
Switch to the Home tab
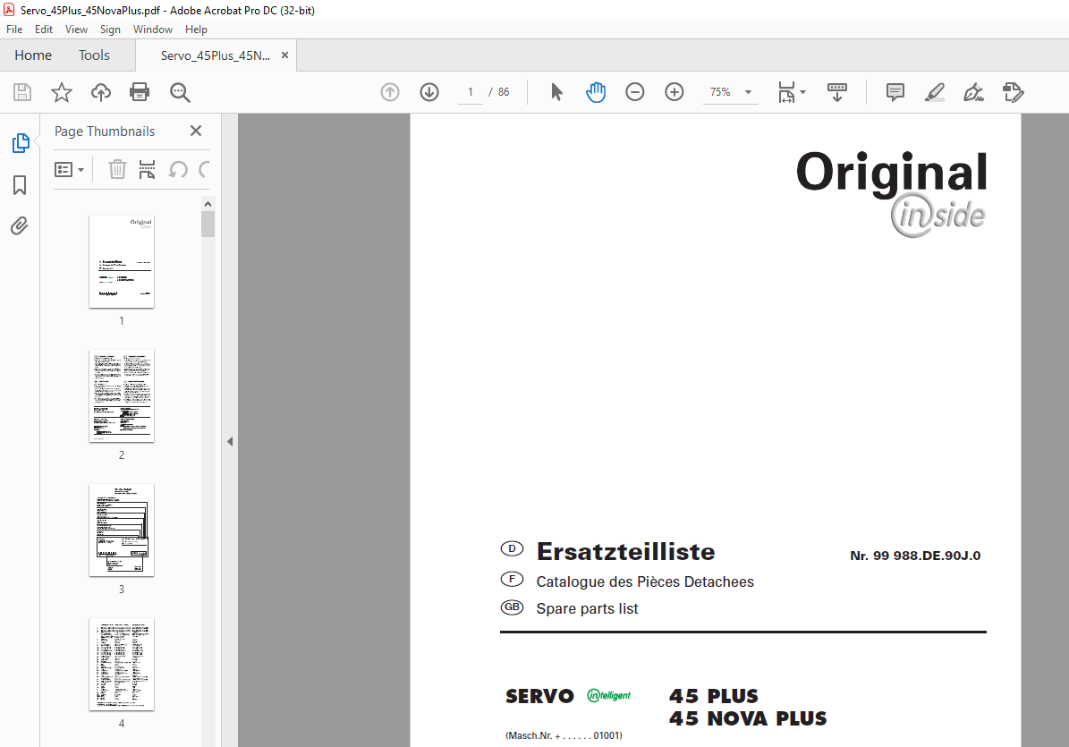33,55
